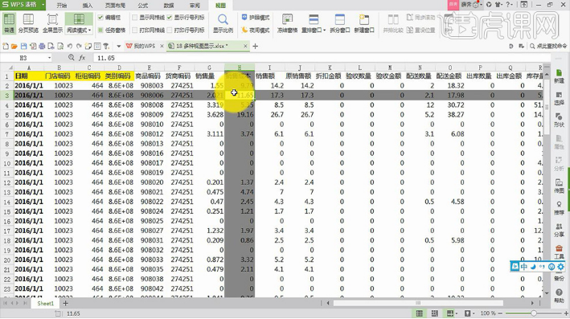Toggle the task pane (任务窗格) checkbox
This screenshot has height=319, width=570.
(x=100, y=30)
